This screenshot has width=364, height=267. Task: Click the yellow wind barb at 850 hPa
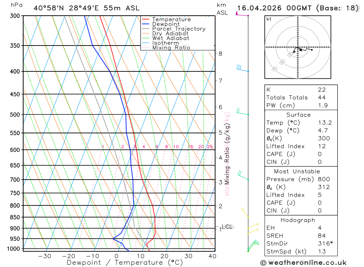tap(245, 213)
